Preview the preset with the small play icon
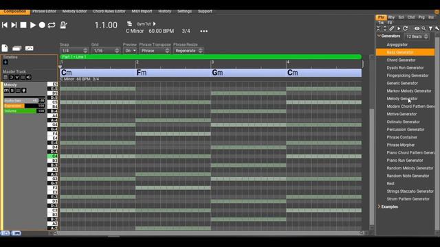 coord(399,28)
